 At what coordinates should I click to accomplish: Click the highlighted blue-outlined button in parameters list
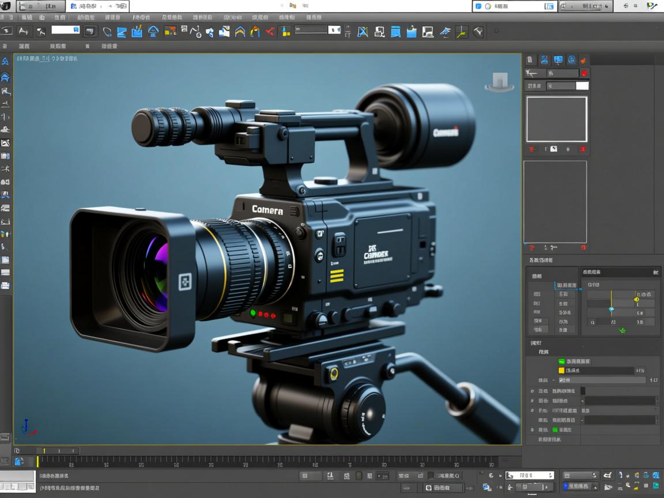pyautogui.click(x=566, y=285)
